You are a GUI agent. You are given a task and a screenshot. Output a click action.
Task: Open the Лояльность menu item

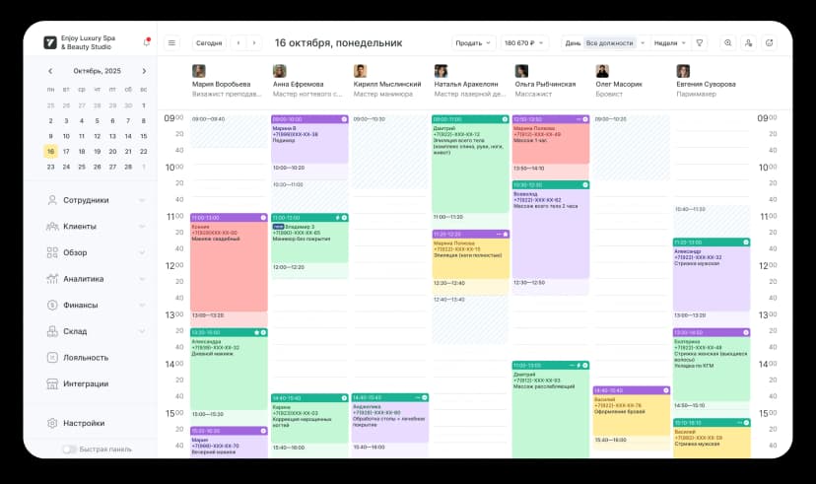tap(86, 358)
